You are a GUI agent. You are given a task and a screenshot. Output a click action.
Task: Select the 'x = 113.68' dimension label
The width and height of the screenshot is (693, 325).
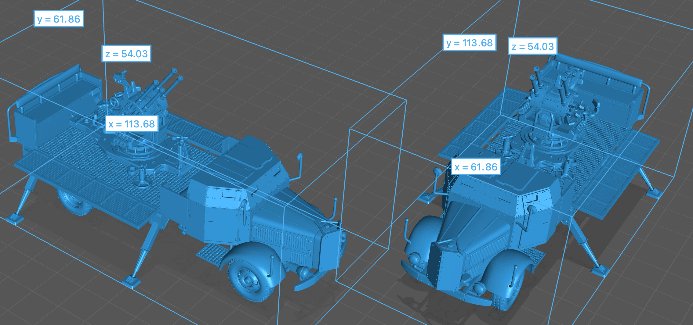pyautogui.click(x=132, y=124)
